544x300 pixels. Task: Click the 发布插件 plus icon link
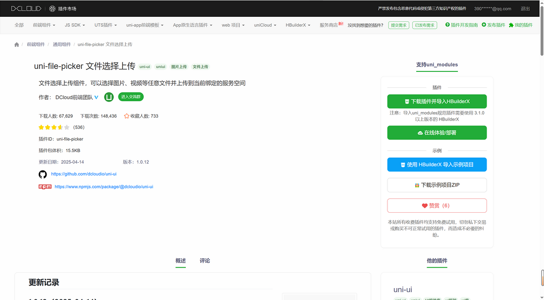tap(493, 25)
